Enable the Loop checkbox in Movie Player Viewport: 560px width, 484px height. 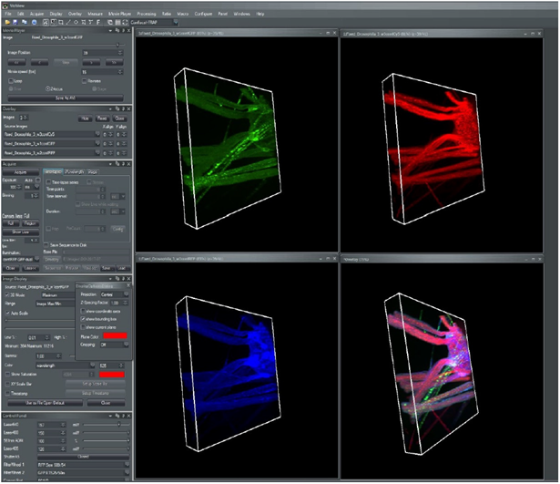click(12, 80)
